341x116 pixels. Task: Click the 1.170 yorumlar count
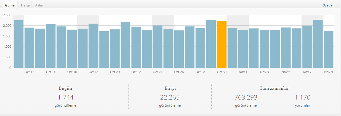(302, 97)
